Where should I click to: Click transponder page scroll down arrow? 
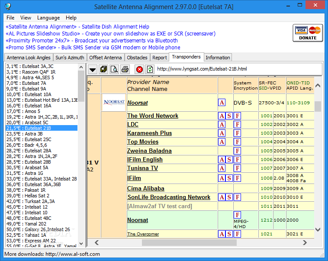pyautogui.click(x=318, y=230)
